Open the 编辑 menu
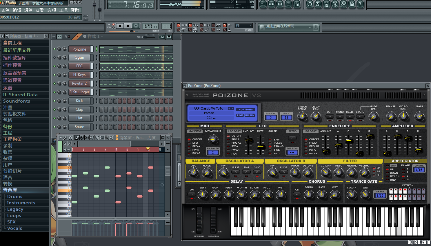 pyautogui.click(x=17, y=10)
